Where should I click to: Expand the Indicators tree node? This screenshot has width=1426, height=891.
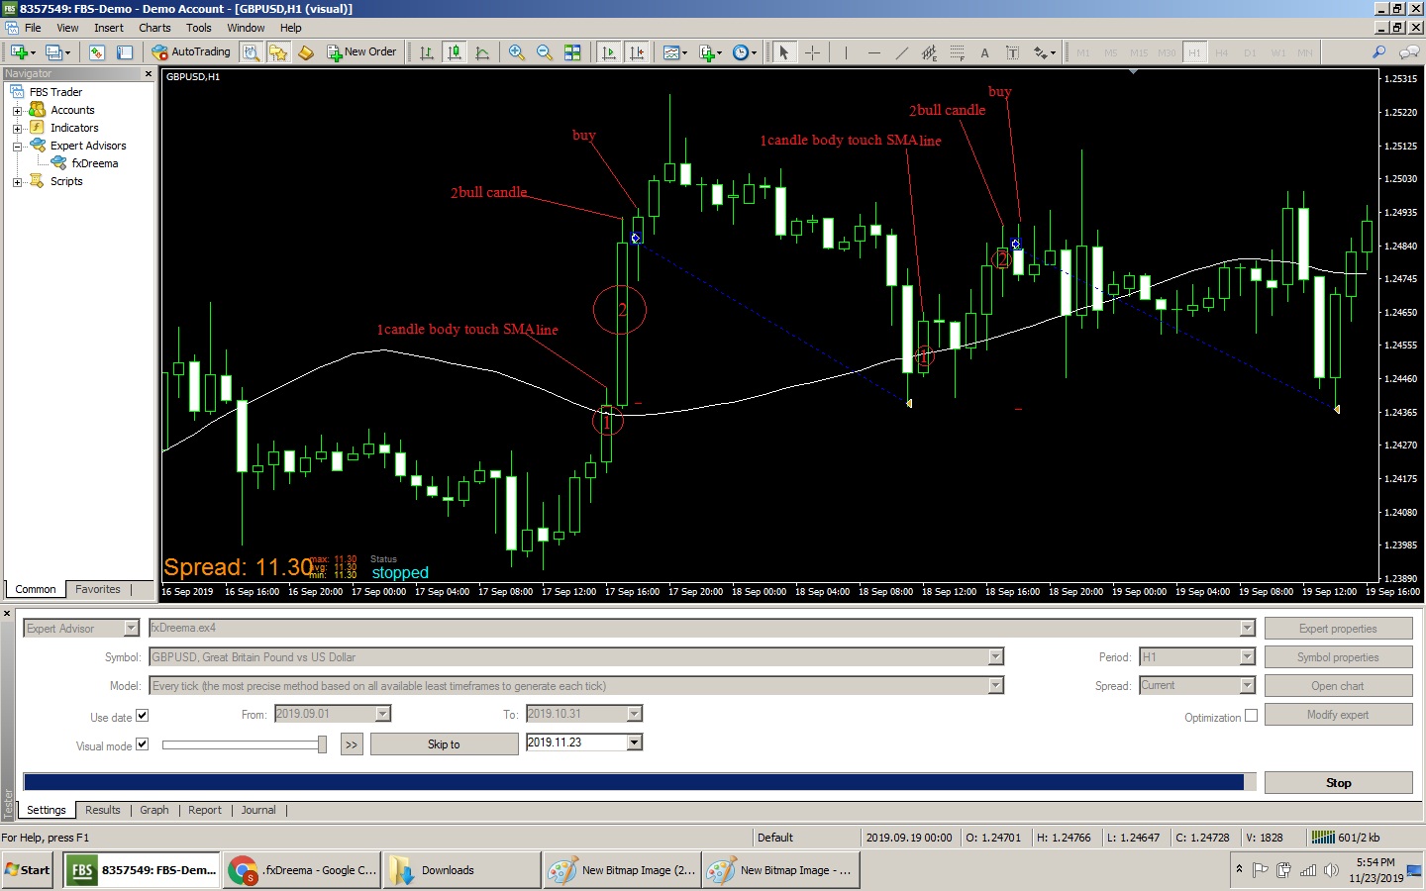17,129
